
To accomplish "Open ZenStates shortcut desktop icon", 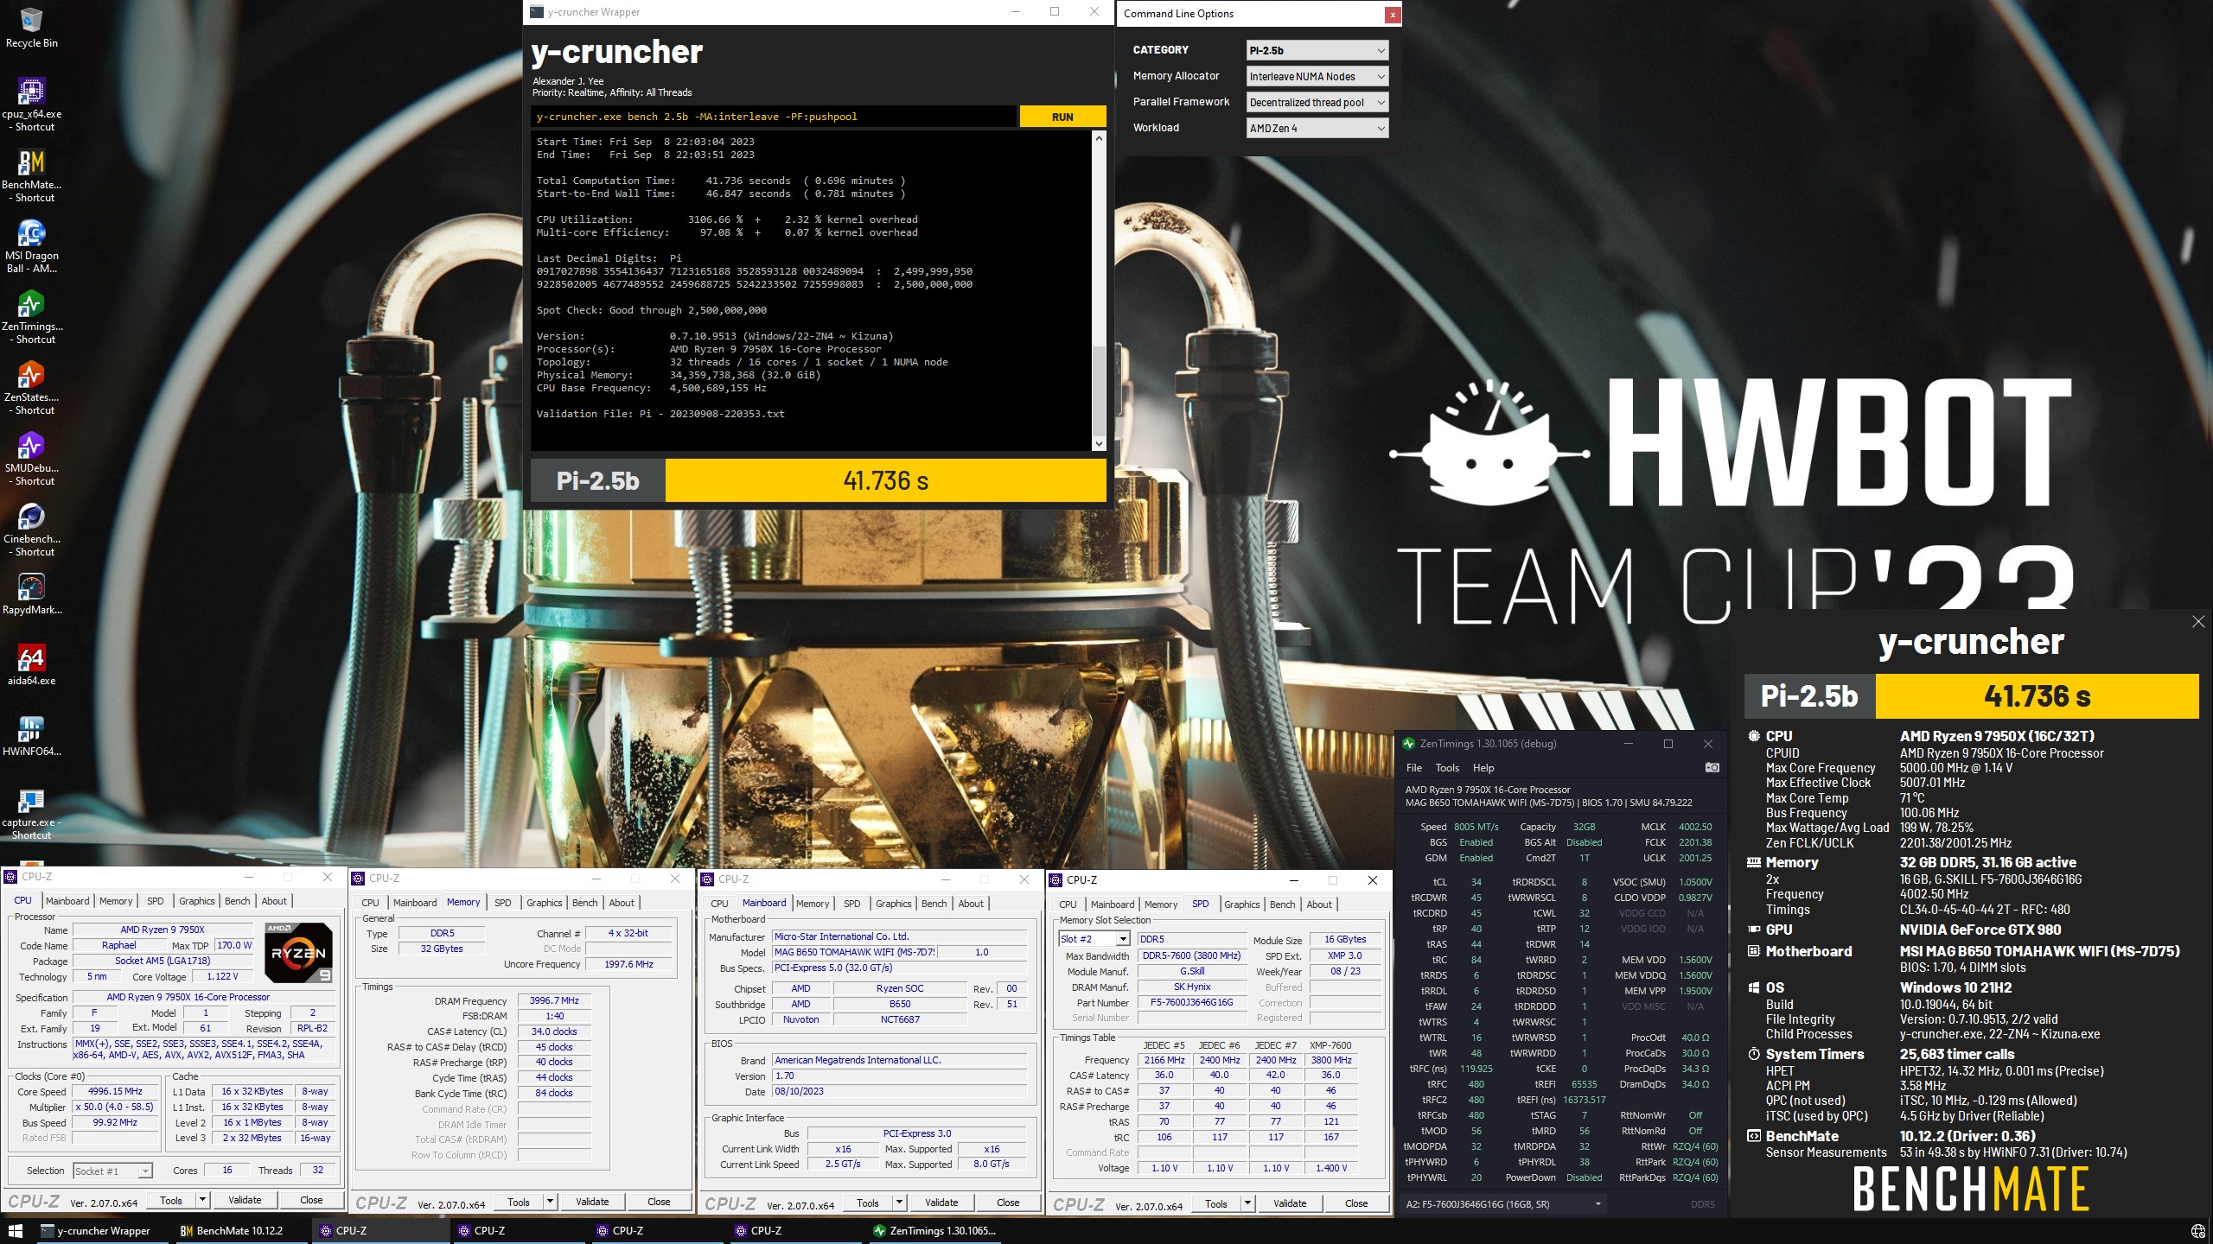I will tap(31, 388).
